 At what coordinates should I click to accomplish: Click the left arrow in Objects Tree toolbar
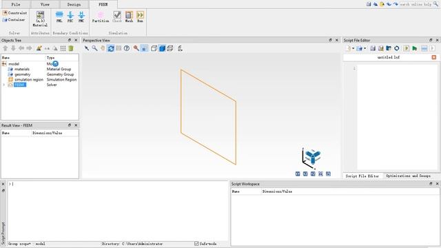[21, 48]
